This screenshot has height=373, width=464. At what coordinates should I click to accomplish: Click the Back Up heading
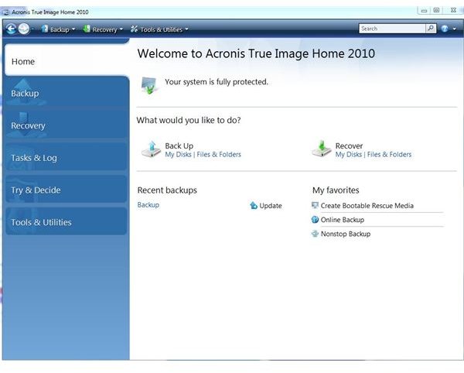179,145
